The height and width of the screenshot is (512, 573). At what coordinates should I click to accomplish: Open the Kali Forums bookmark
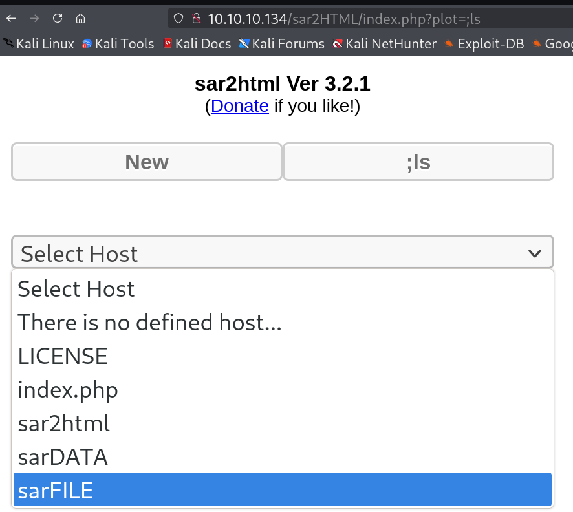(282, 44)
